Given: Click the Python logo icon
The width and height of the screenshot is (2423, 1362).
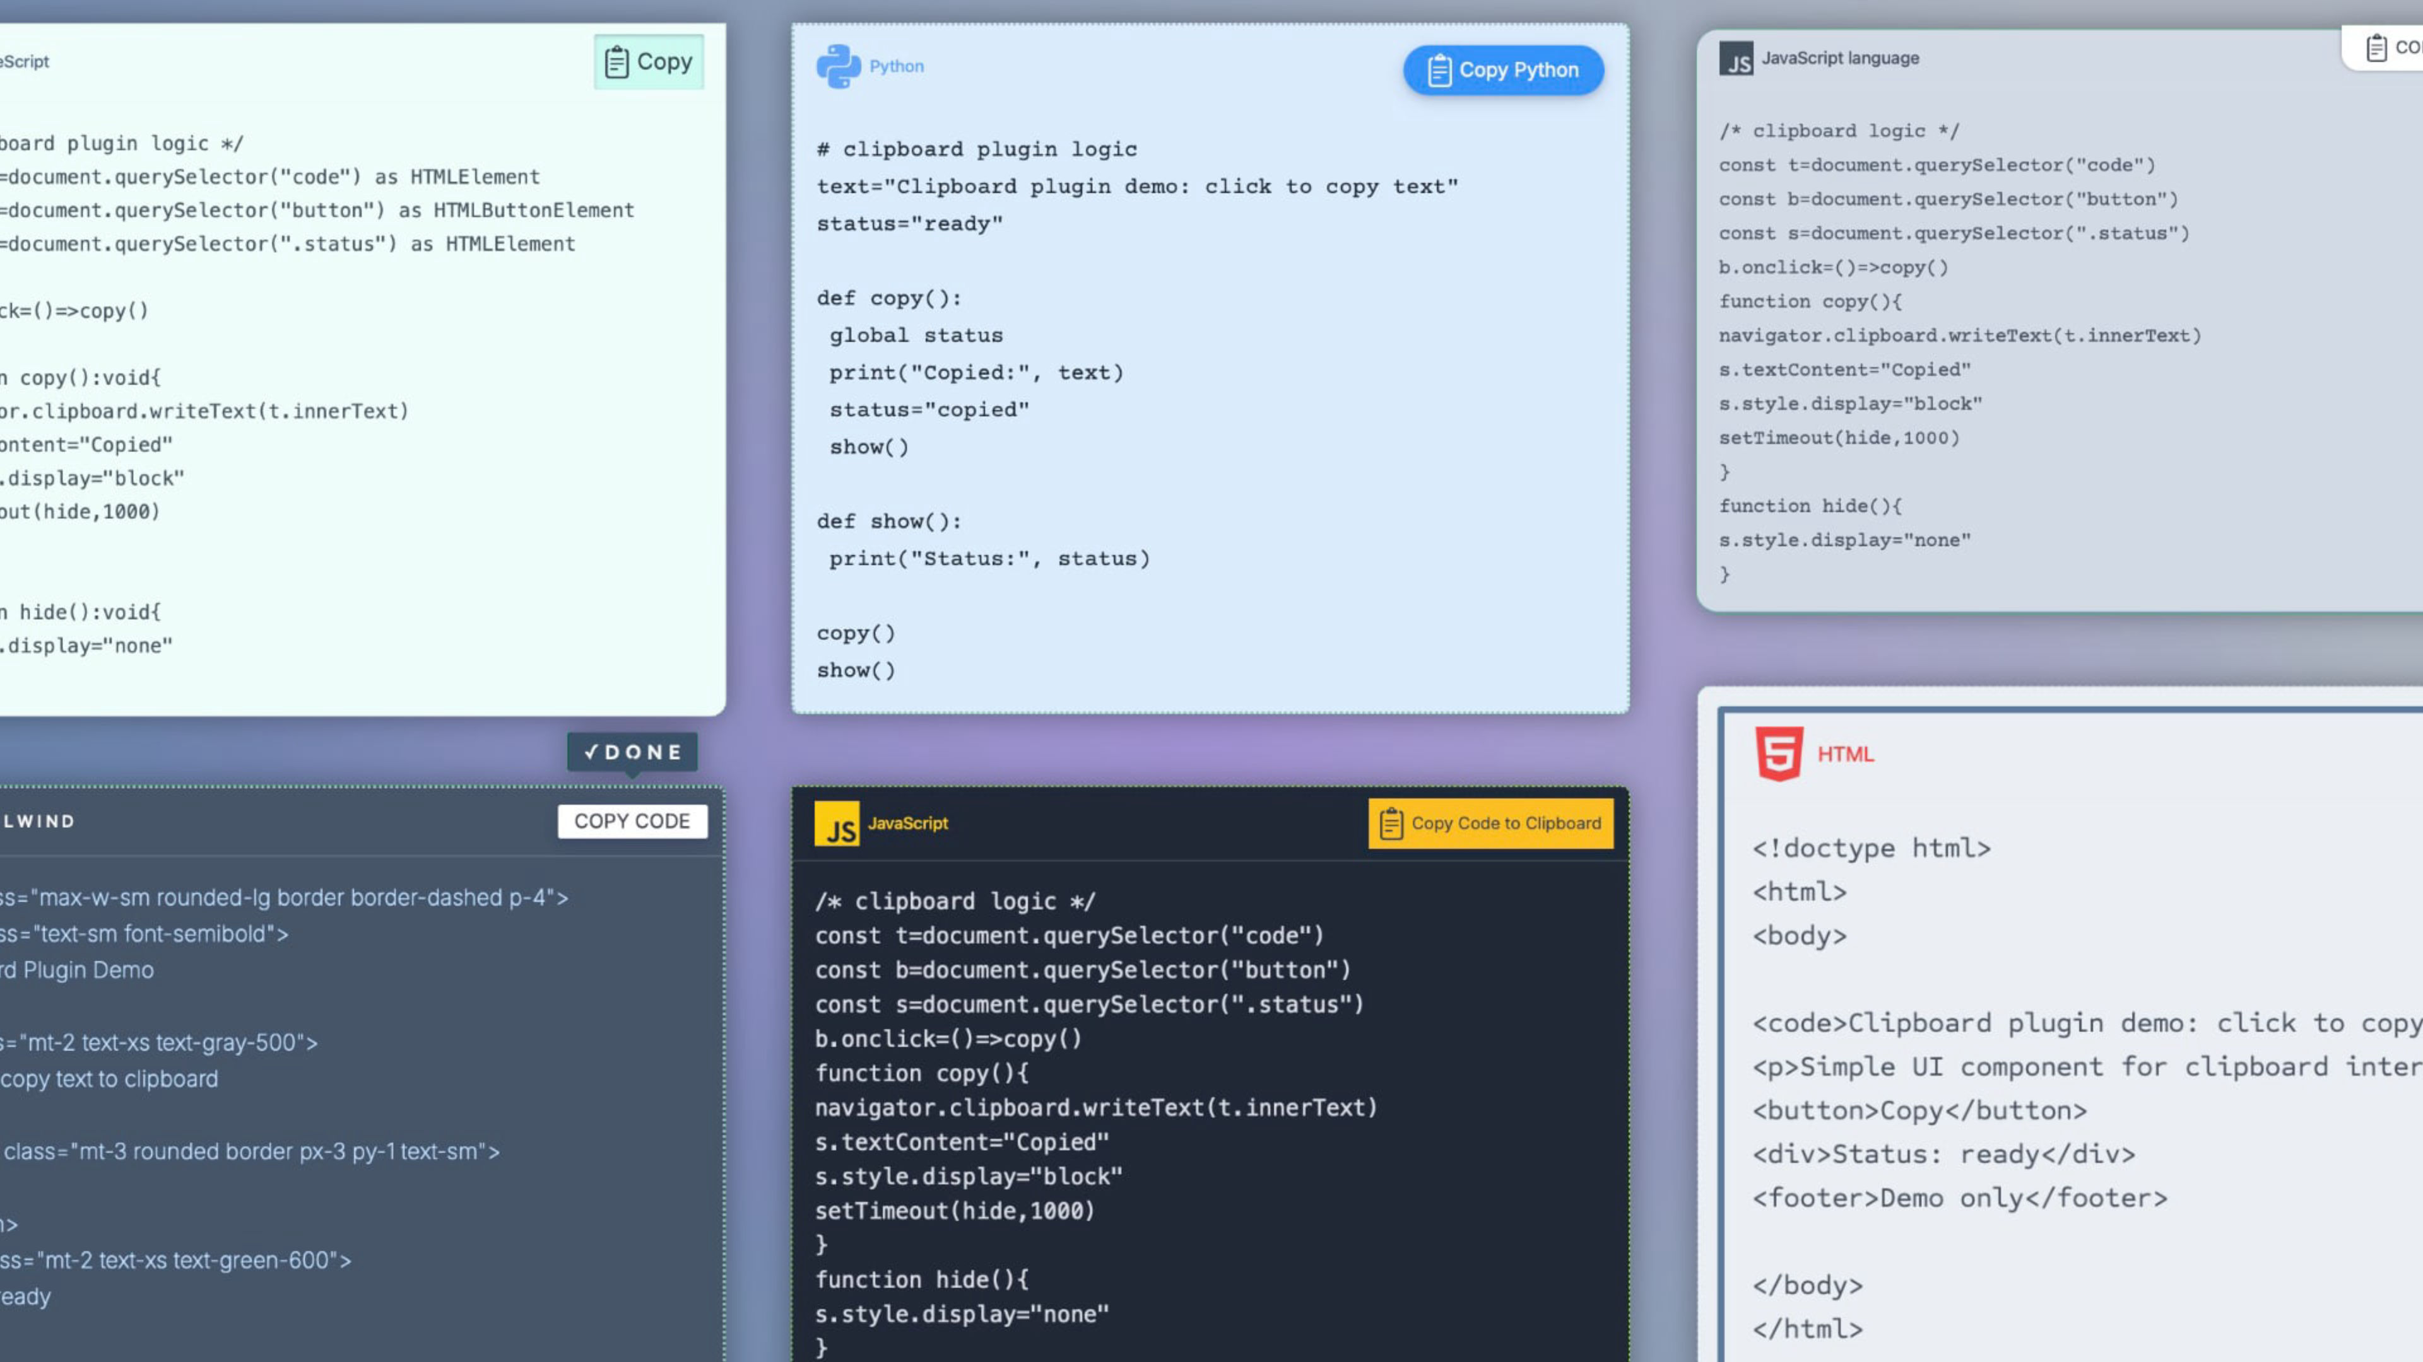Looking at the screenshot, I should [838, 67].
